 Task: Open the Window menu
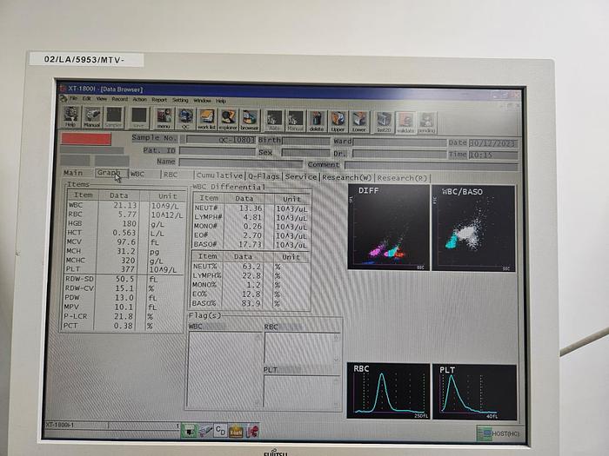point(203,101)
